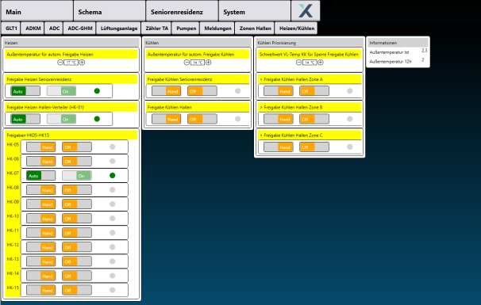The width and height of the screenshot is (481, 305).
Task: Toggle On switch for Freigabe Heizen Seniorenresidenz
Action: point(61,91)
